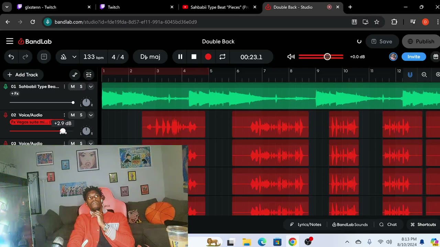Screen dimensions: 440x247
Task: Click the master volume speaker icon
Action: 291,57
